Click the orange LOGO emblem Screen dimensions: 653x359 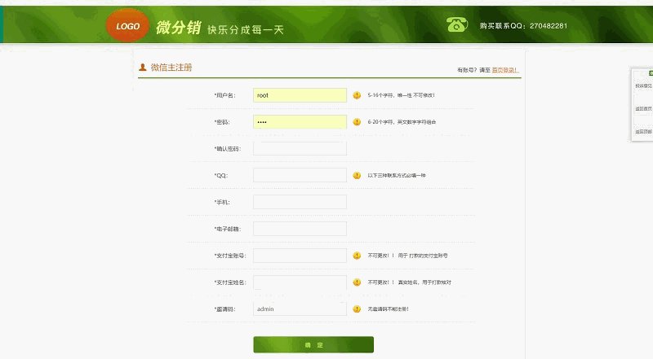click(127, 26)
